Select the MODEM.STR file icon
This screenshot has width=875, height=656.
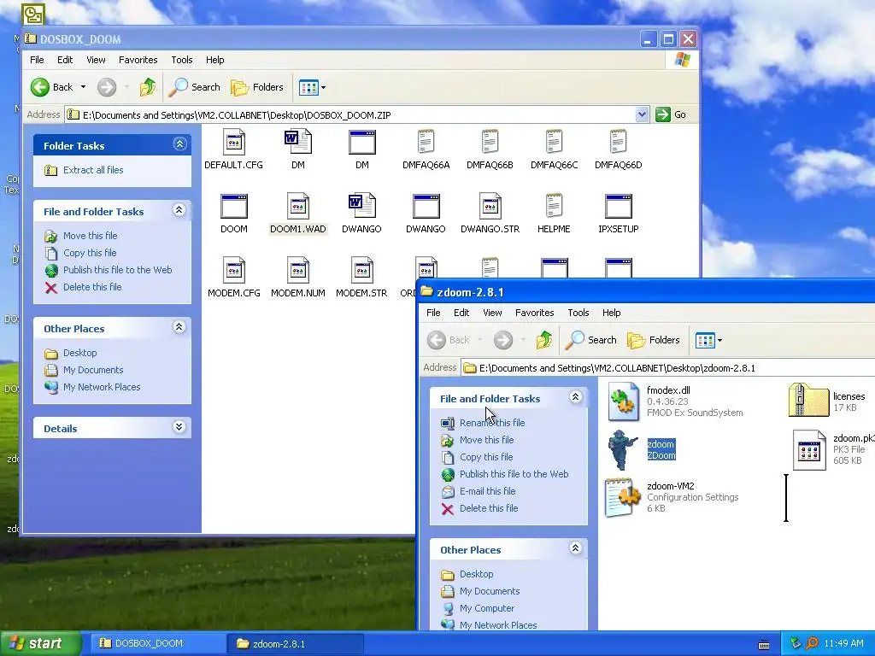point(362,270)
